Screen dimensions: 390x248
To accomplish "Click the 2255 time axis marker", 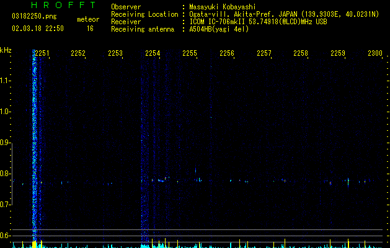I will 190,53.
